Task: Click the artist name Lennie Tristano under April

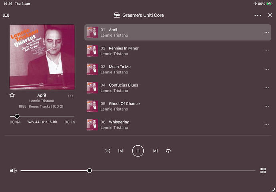Action: (42, 101)
